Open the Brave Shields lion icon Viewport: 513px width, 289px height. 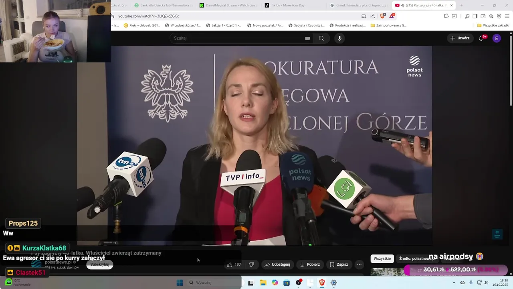tap(383, 16)
